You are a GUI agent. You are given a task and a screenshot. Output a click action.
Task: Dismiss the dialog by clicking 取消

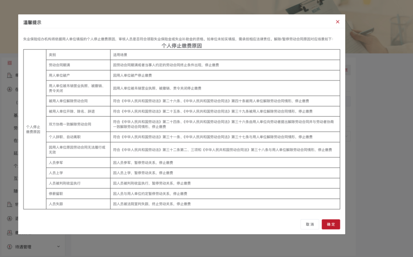[x=309, y=224]
